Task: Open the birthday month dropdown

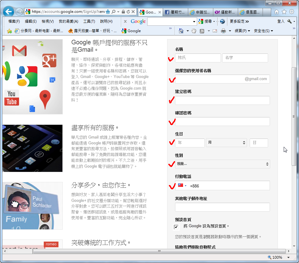Action: click(226, 143)
